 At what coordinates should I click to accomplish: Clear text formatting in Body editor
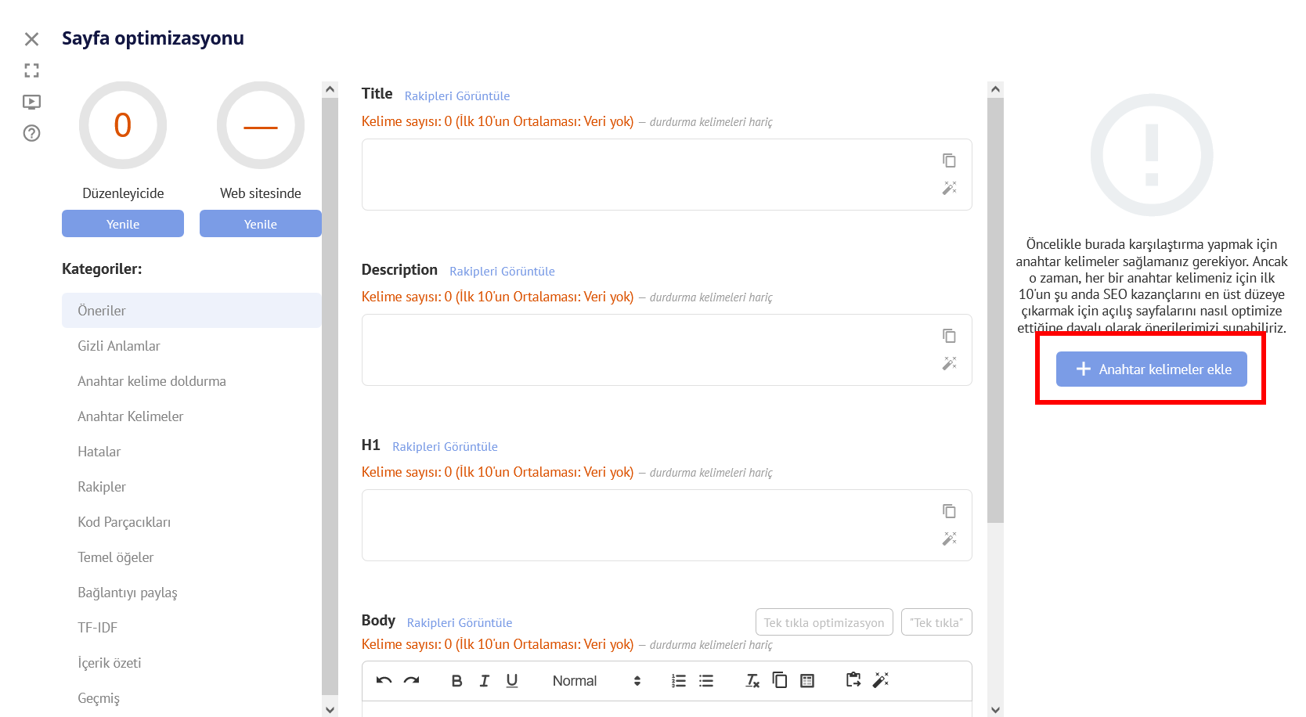click(752, 681)
